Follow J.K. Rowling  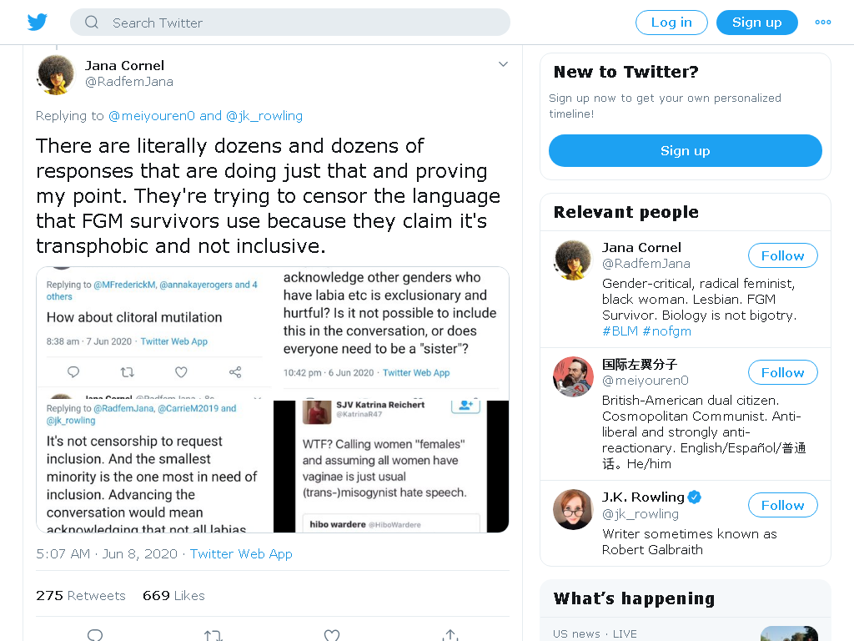pos(782,505)
